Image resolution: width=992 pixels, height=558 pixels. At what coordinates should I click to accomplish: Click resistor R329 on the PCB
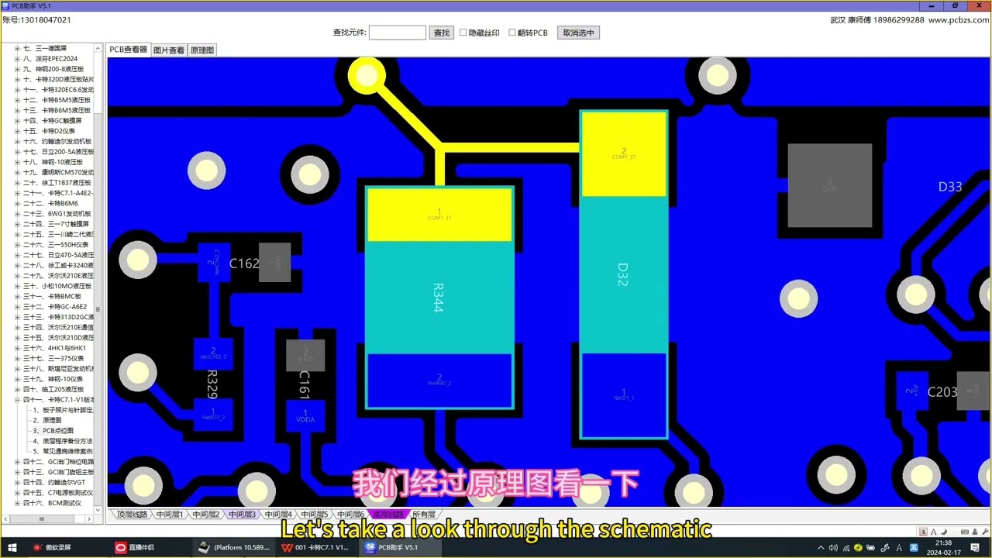pos(212,384)
